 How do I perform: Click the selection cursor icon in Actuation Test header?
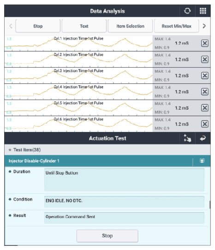pyautogui.click(x=187, y=138)
